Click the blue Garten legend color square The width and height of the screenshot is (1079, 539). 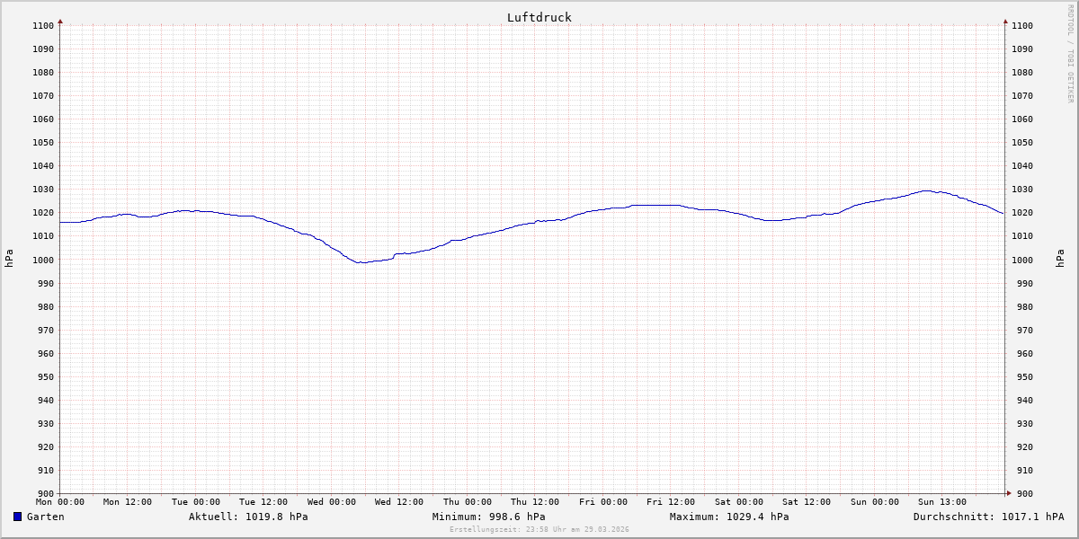coord(17,517)
